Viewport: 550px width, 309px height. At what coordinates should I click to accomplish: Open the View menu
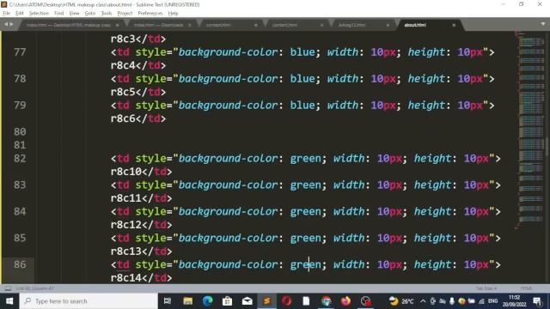[74, 14]
